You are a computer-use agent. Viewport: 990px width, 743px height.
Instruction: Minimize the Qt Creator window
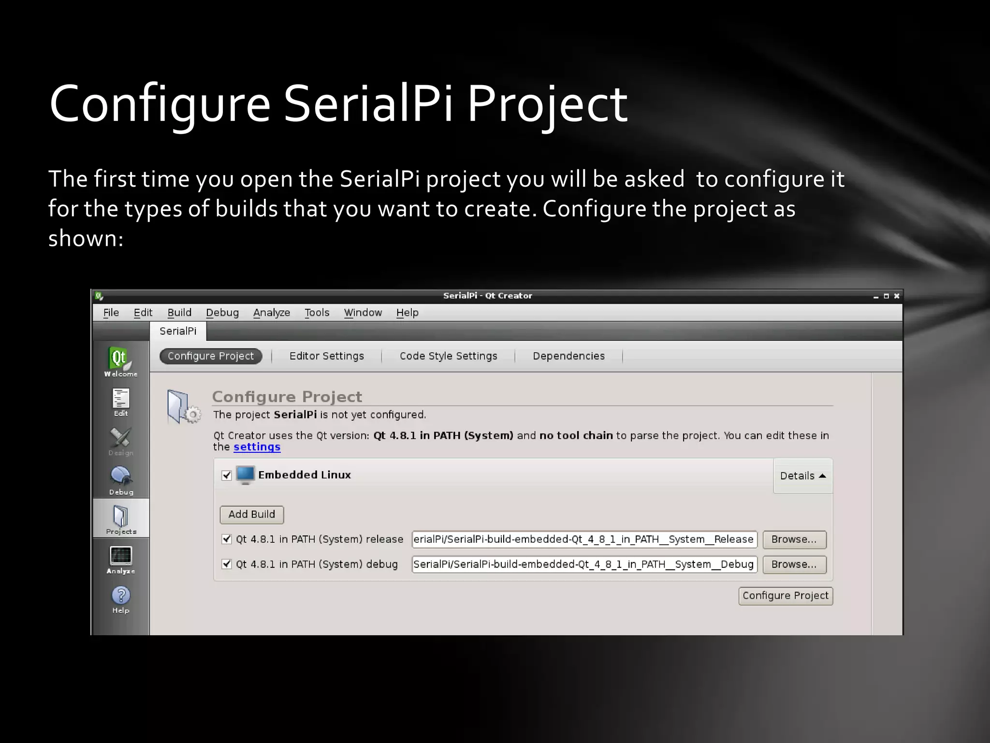click(x=876, y=296)
